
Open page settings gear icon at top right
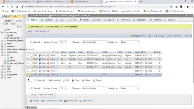coord(187,15)
